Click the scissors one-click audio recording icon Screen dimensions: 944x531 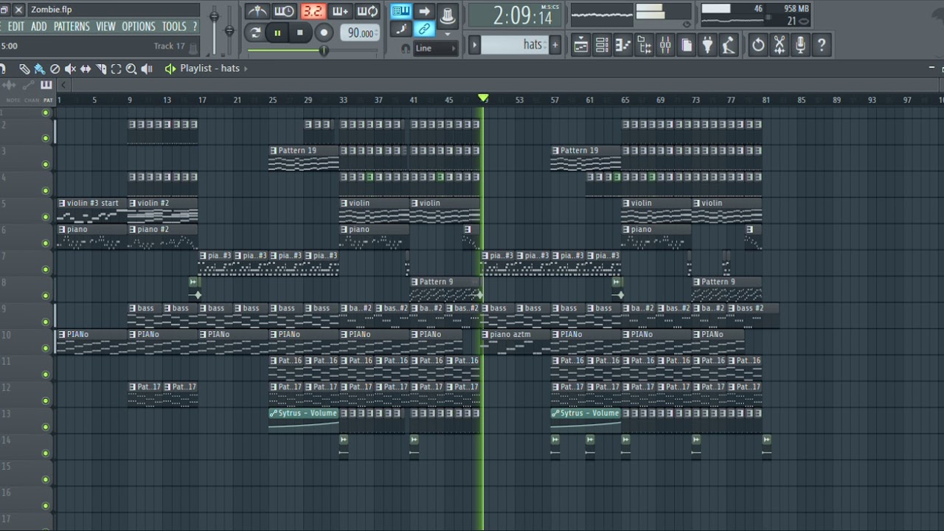click(780, 45)
